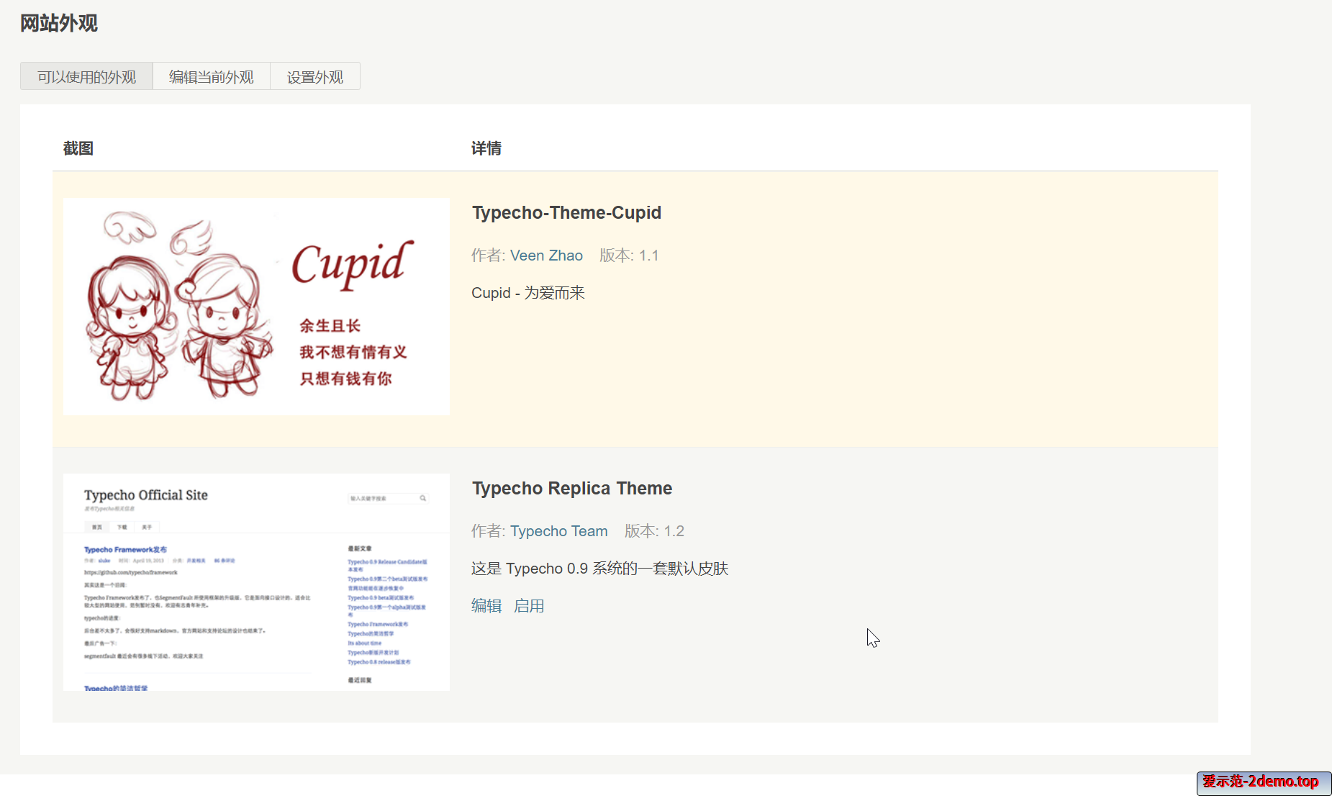Image resolution: width=1332 pixels, height=796 pixels.
Task: Click the Cupid - 为爱而来 description
Action: (x=528, y=293)
